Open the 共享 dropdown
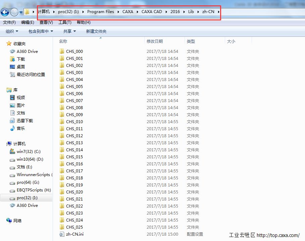 (x=69, y=31)
